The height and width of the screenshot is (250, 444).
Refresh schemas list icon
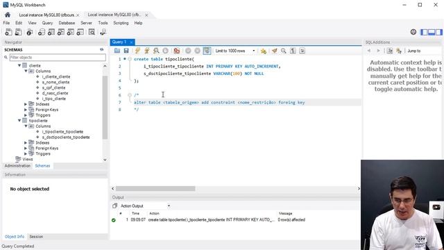[102, 49]
